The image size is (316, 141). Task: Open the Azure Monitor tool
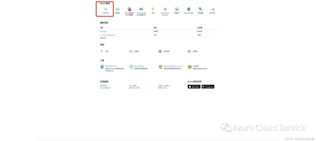[139, 66]
